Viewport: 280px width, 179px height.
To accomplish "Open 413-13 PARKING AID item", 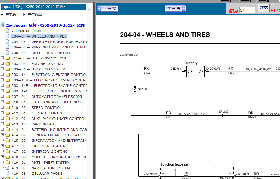I will pyautogui.click(x=34, y=124).
